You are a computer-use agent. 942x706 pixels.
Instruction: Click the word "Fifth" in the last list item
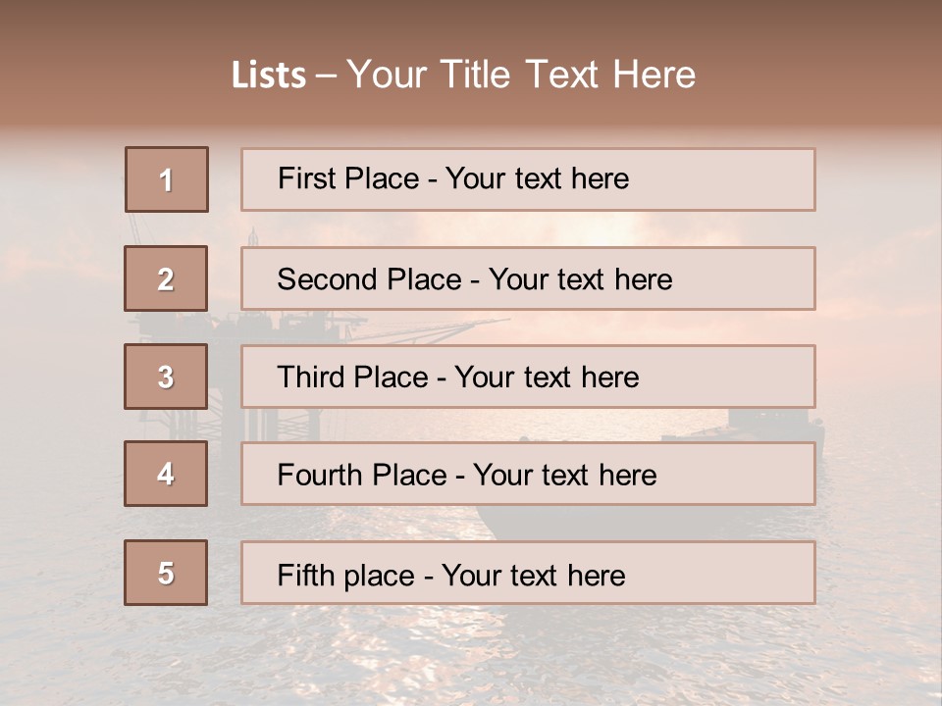click(307, 575)
